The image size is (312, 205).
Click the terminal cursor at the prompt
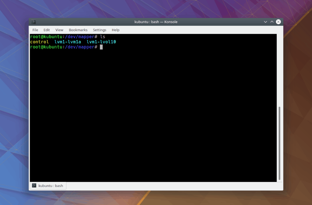(x=101, y=47)
